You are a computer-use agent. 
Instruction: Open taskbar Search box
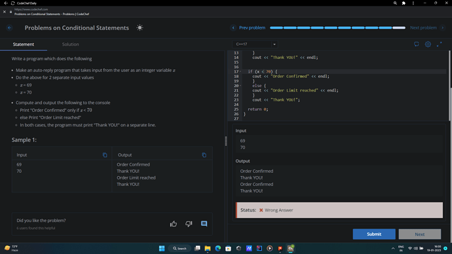179,248
